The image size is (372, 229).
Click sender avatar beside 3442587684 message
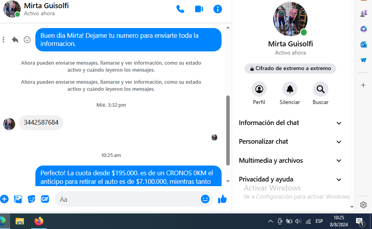9,124
